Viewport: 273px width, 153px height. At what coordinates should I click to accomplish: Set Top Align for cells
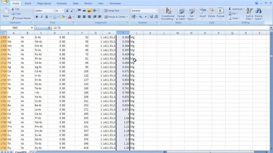click(79, 11)
